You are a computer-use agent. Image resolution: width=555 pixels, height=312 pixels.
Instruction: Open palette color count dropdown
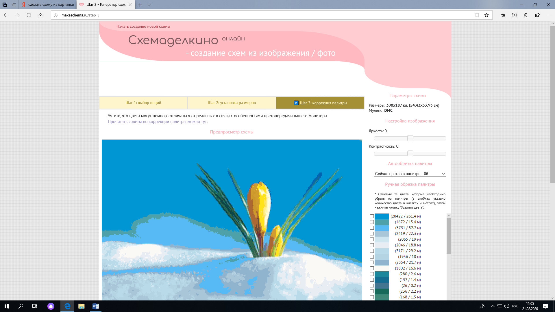coord(410,174)
